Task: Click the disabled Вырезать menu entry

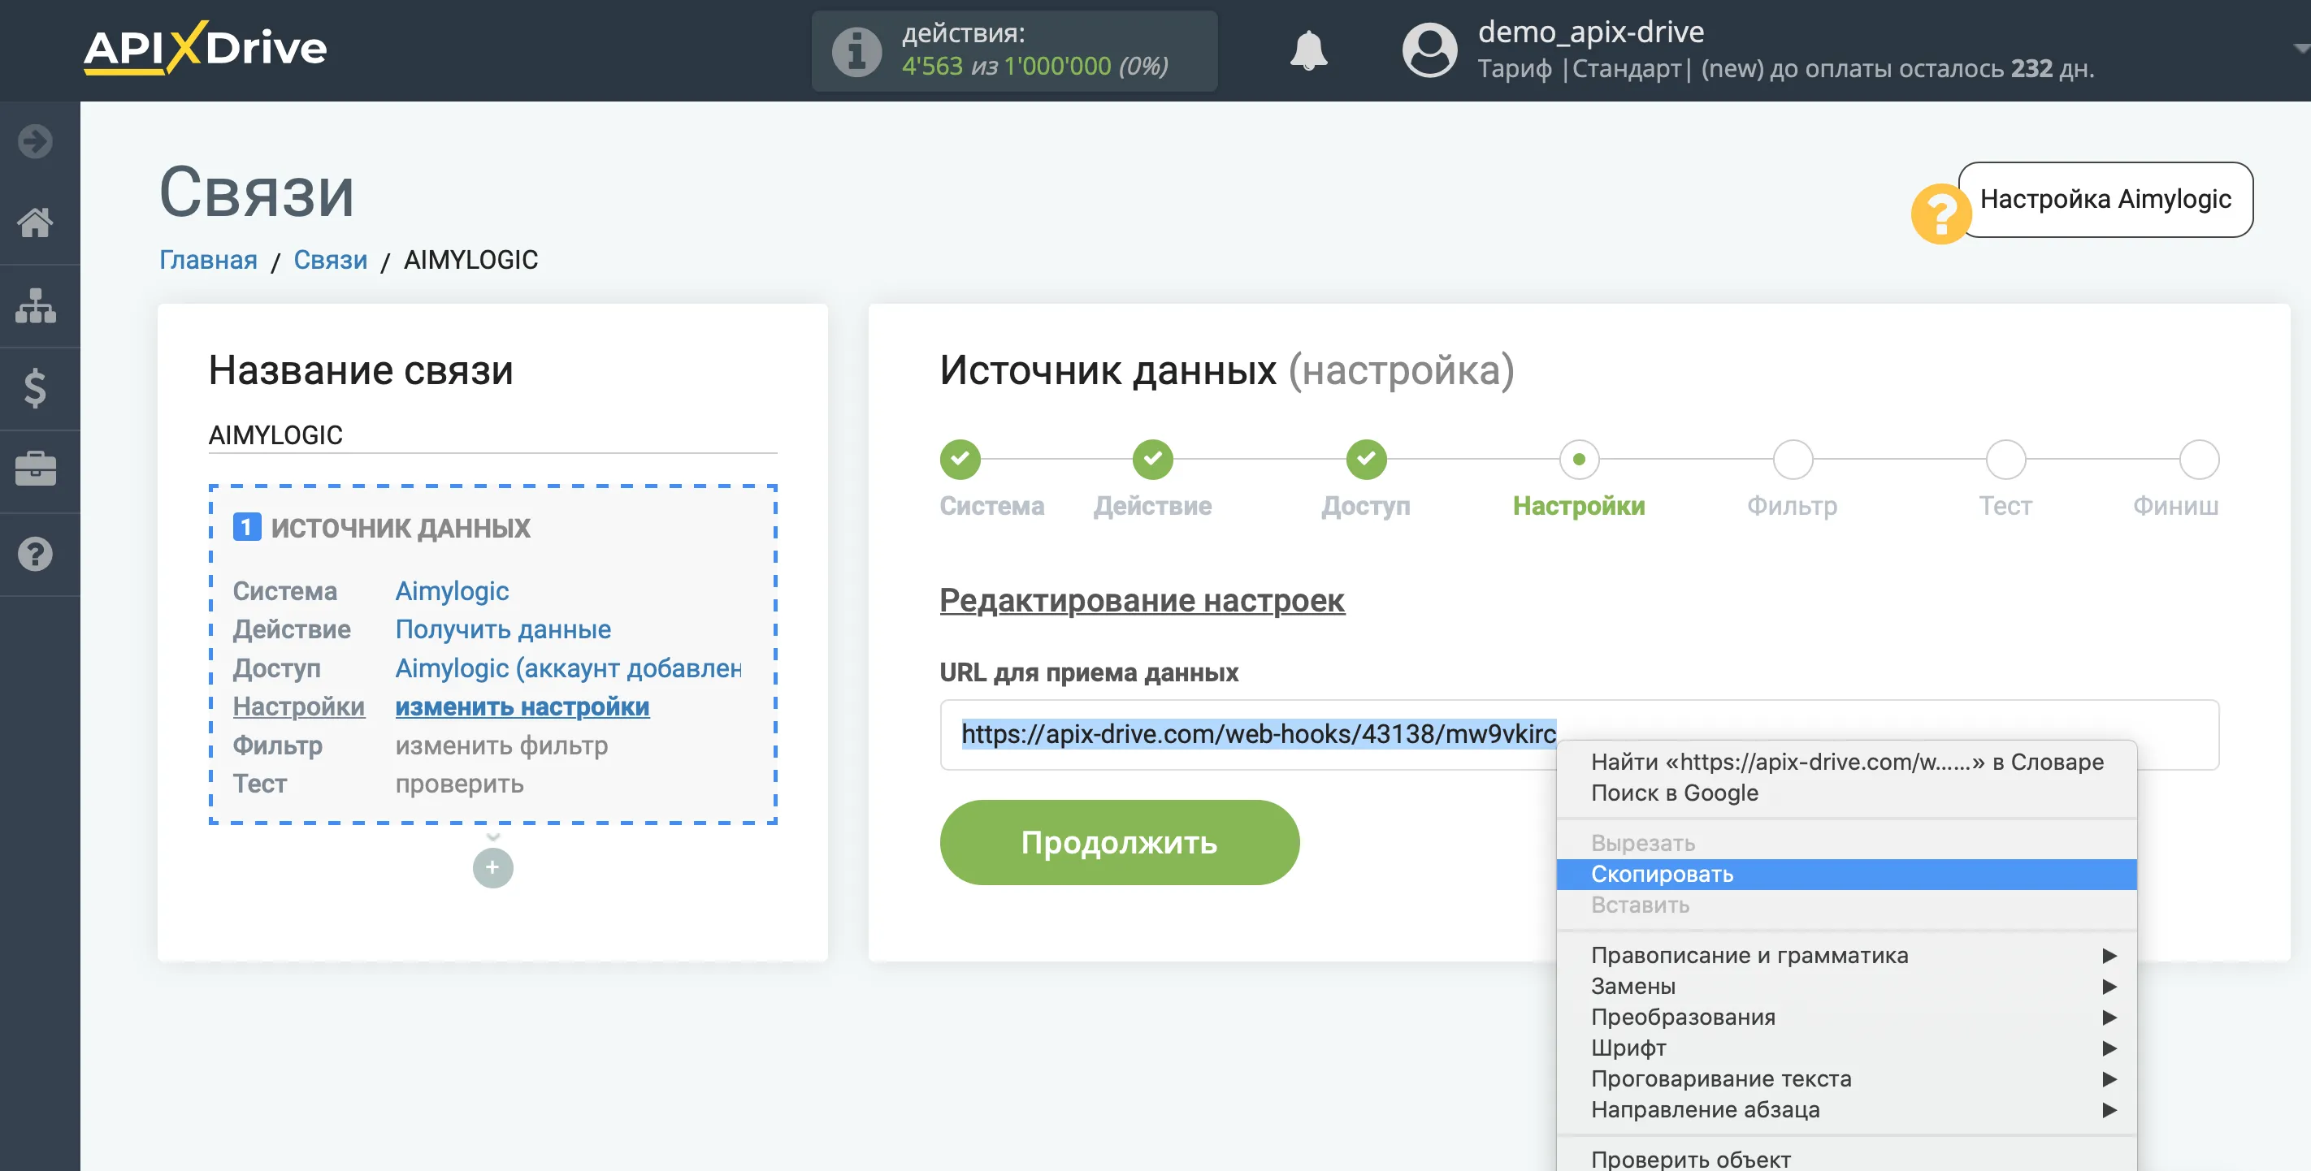Action: click(x=1846, y=844)
